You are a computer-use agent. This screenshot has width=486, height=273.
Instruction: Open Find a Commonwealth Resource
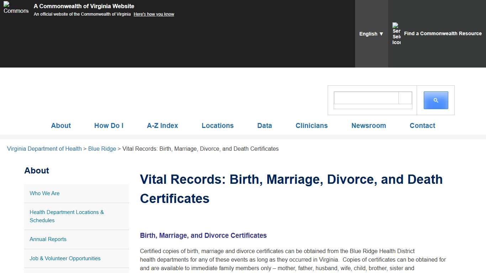443,33
